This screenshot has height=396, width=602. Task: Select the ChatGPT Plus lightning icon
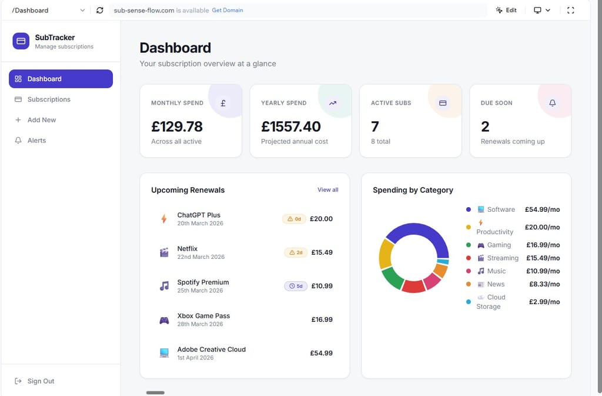click(164, 219)
